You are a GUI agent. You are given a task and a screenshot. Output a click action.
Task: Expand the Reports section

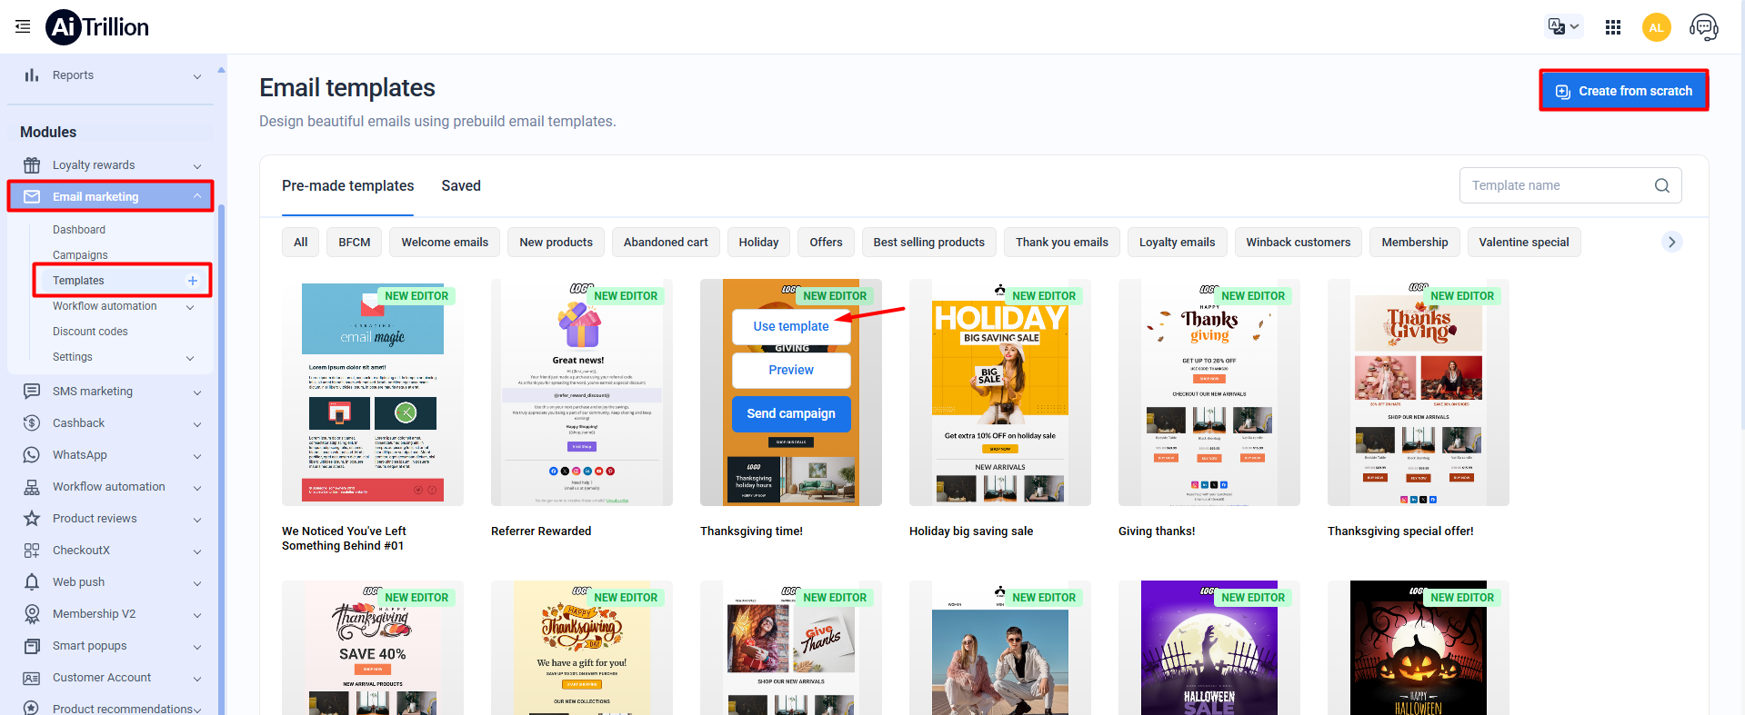(x=197, y=76)
